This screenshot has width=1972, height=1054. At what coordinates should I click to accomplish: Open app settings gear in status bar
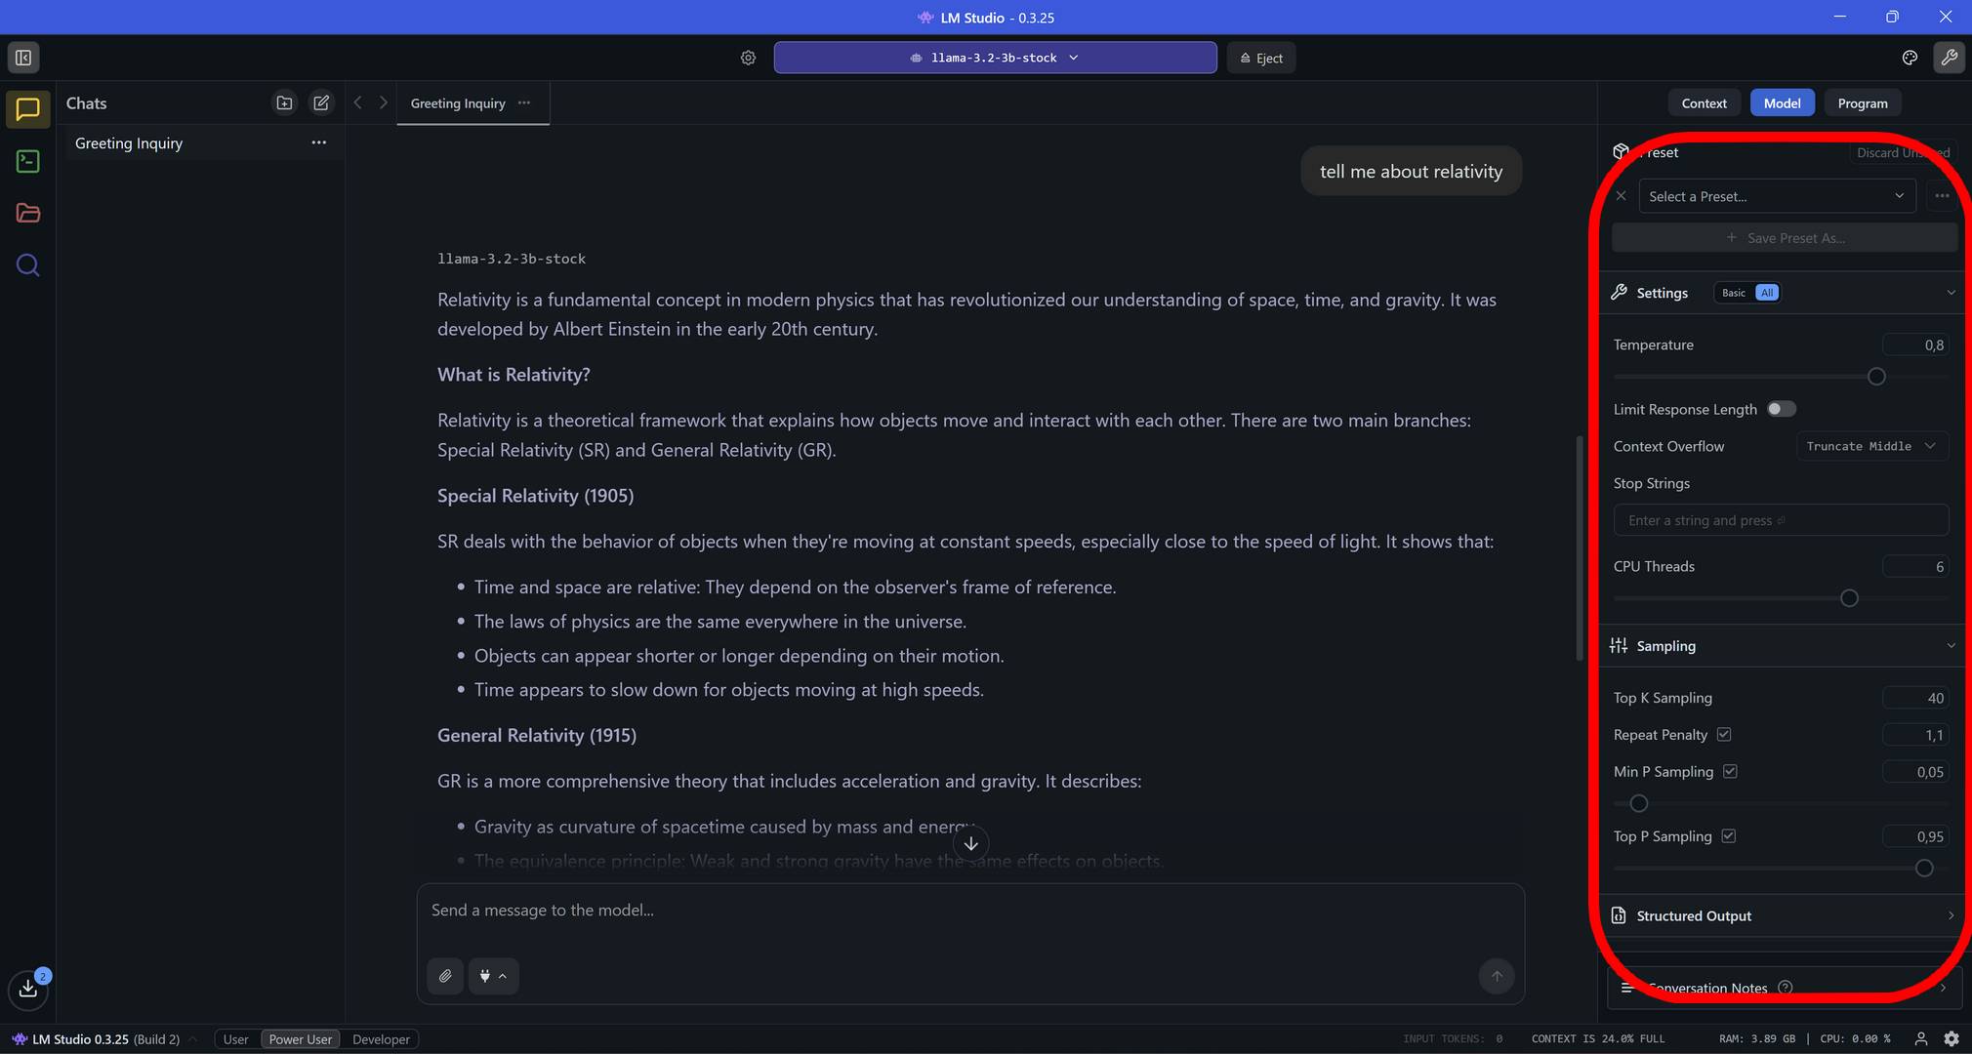[x=1951, y=1038]
